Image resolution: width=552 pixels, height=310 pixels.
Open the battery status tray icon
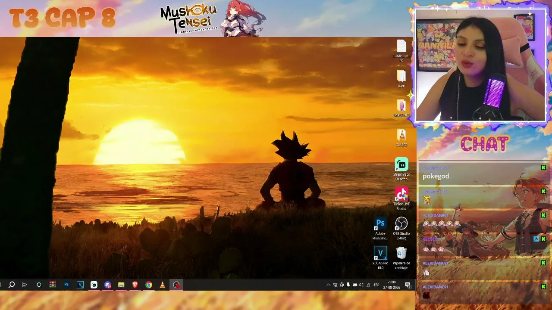pos(355,285)
